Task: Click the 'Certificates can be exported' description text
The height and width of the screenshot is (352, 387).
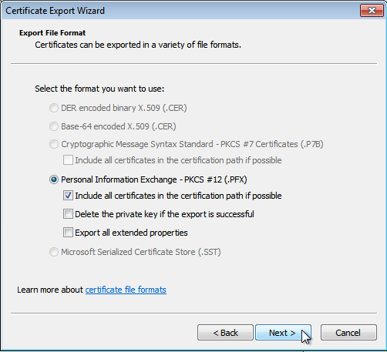Action: coord(138,45)
